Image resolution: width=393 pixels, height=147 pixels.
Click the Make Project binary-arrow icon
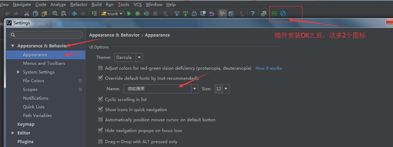94,14
